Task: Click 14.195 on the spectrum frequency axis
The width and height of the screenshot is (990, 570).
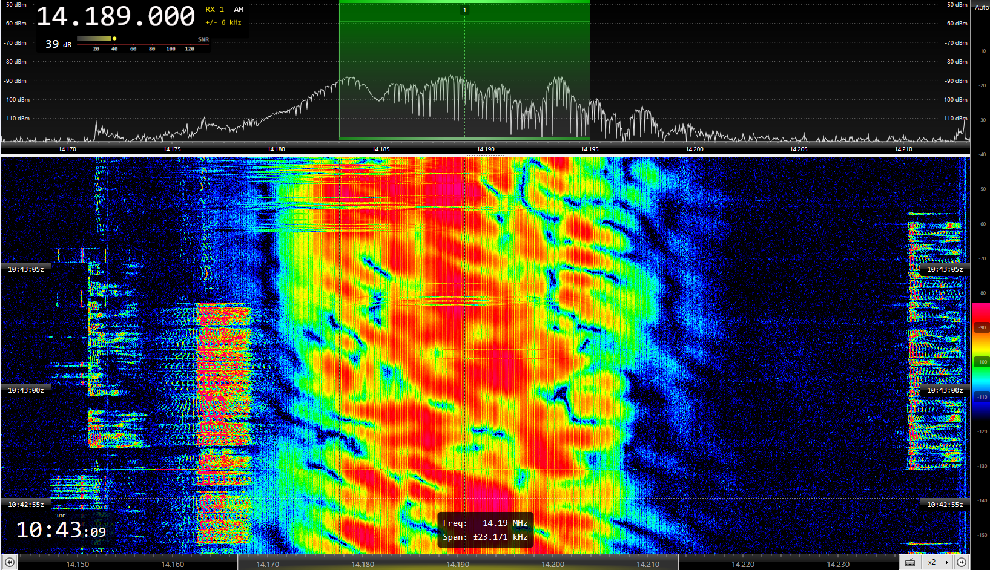Action: click(590, 149)
